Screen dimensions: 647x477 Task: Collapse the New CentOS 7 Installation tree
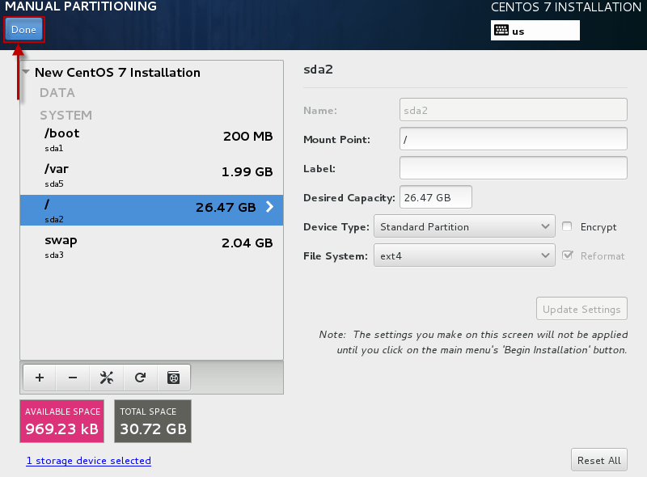point(27,73)
